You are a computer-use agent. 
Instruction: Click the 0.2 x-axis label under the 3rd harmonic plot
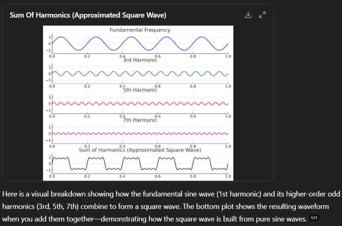87,86
